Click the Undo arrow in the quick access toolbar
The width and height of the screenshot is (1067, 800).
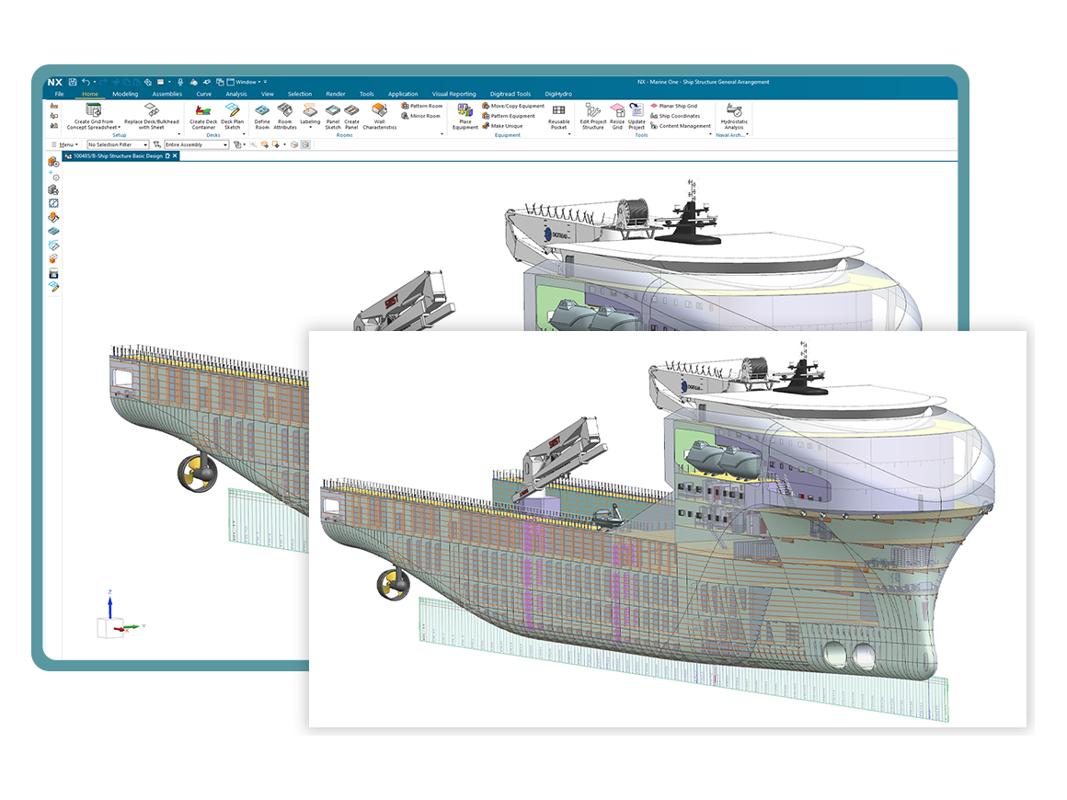tap(86, 82)
